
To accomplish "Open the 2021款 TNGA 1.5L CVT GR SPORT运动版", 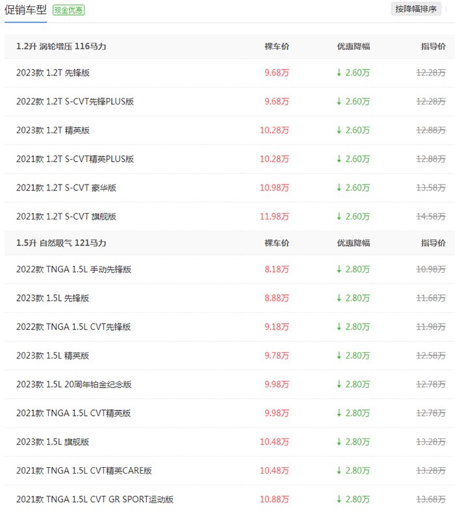I will pyautogui.click(x=95, y=499).
